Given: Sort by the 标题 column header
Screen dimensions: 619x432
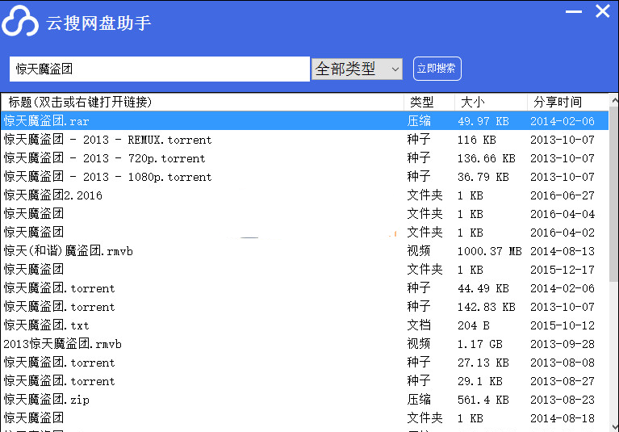Looking at the screenshot, I should (x=202, y=103).
